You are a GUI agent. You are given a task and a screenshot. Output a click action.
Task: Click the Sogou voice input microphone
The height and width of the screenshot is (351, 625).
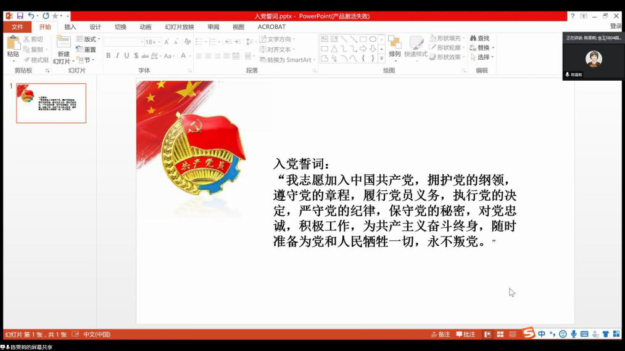574,334
